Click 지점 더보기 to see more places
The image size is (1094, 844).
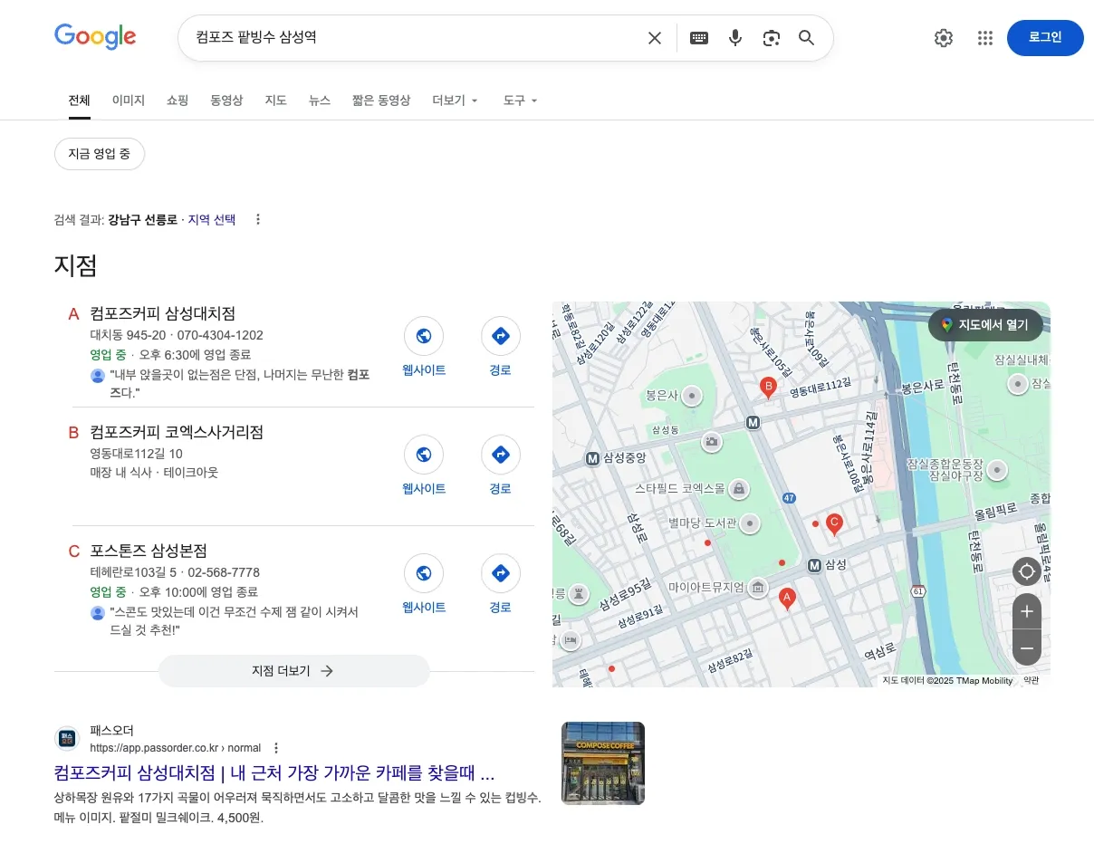[293, 671]
